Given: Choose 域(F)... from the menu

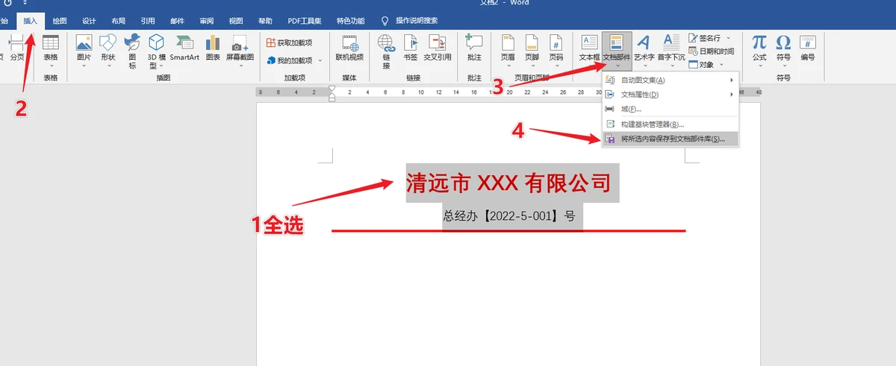Looking at the screenshot, I should click(670, 109).
